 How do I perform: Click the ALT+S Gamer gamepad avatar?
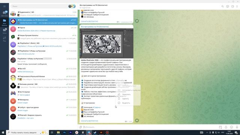(13, 93)
